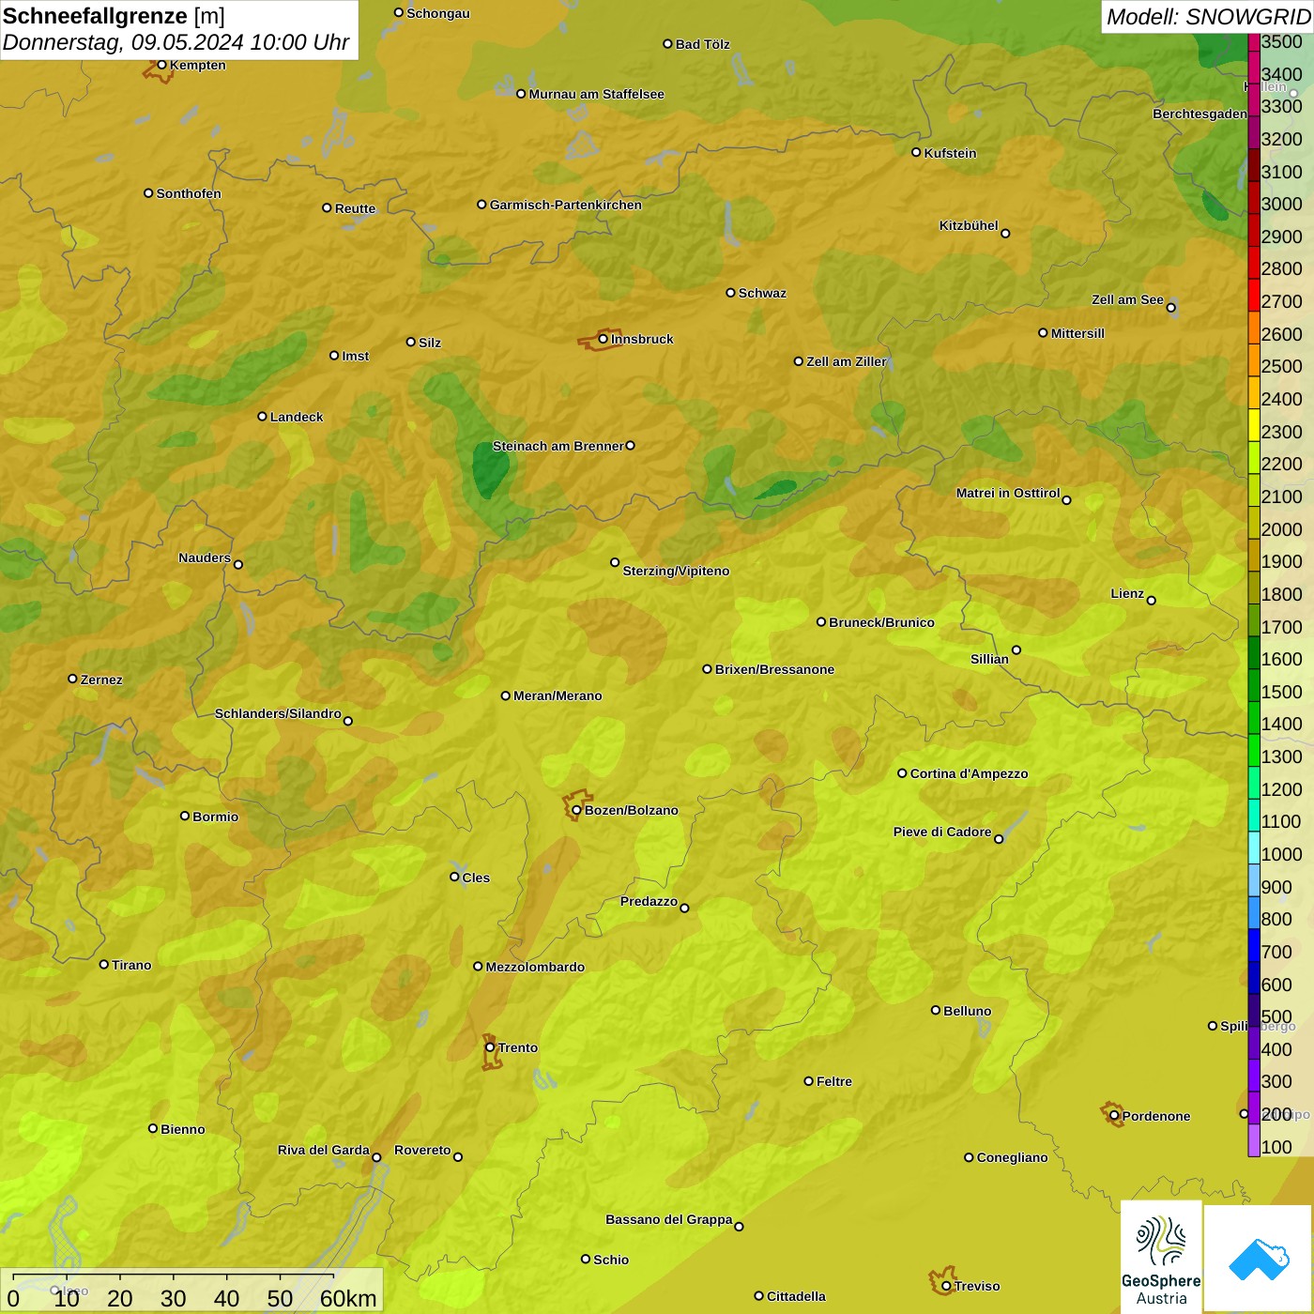Click the Tirano location dot
The image size is (1314, 1314).
[104, 964]
